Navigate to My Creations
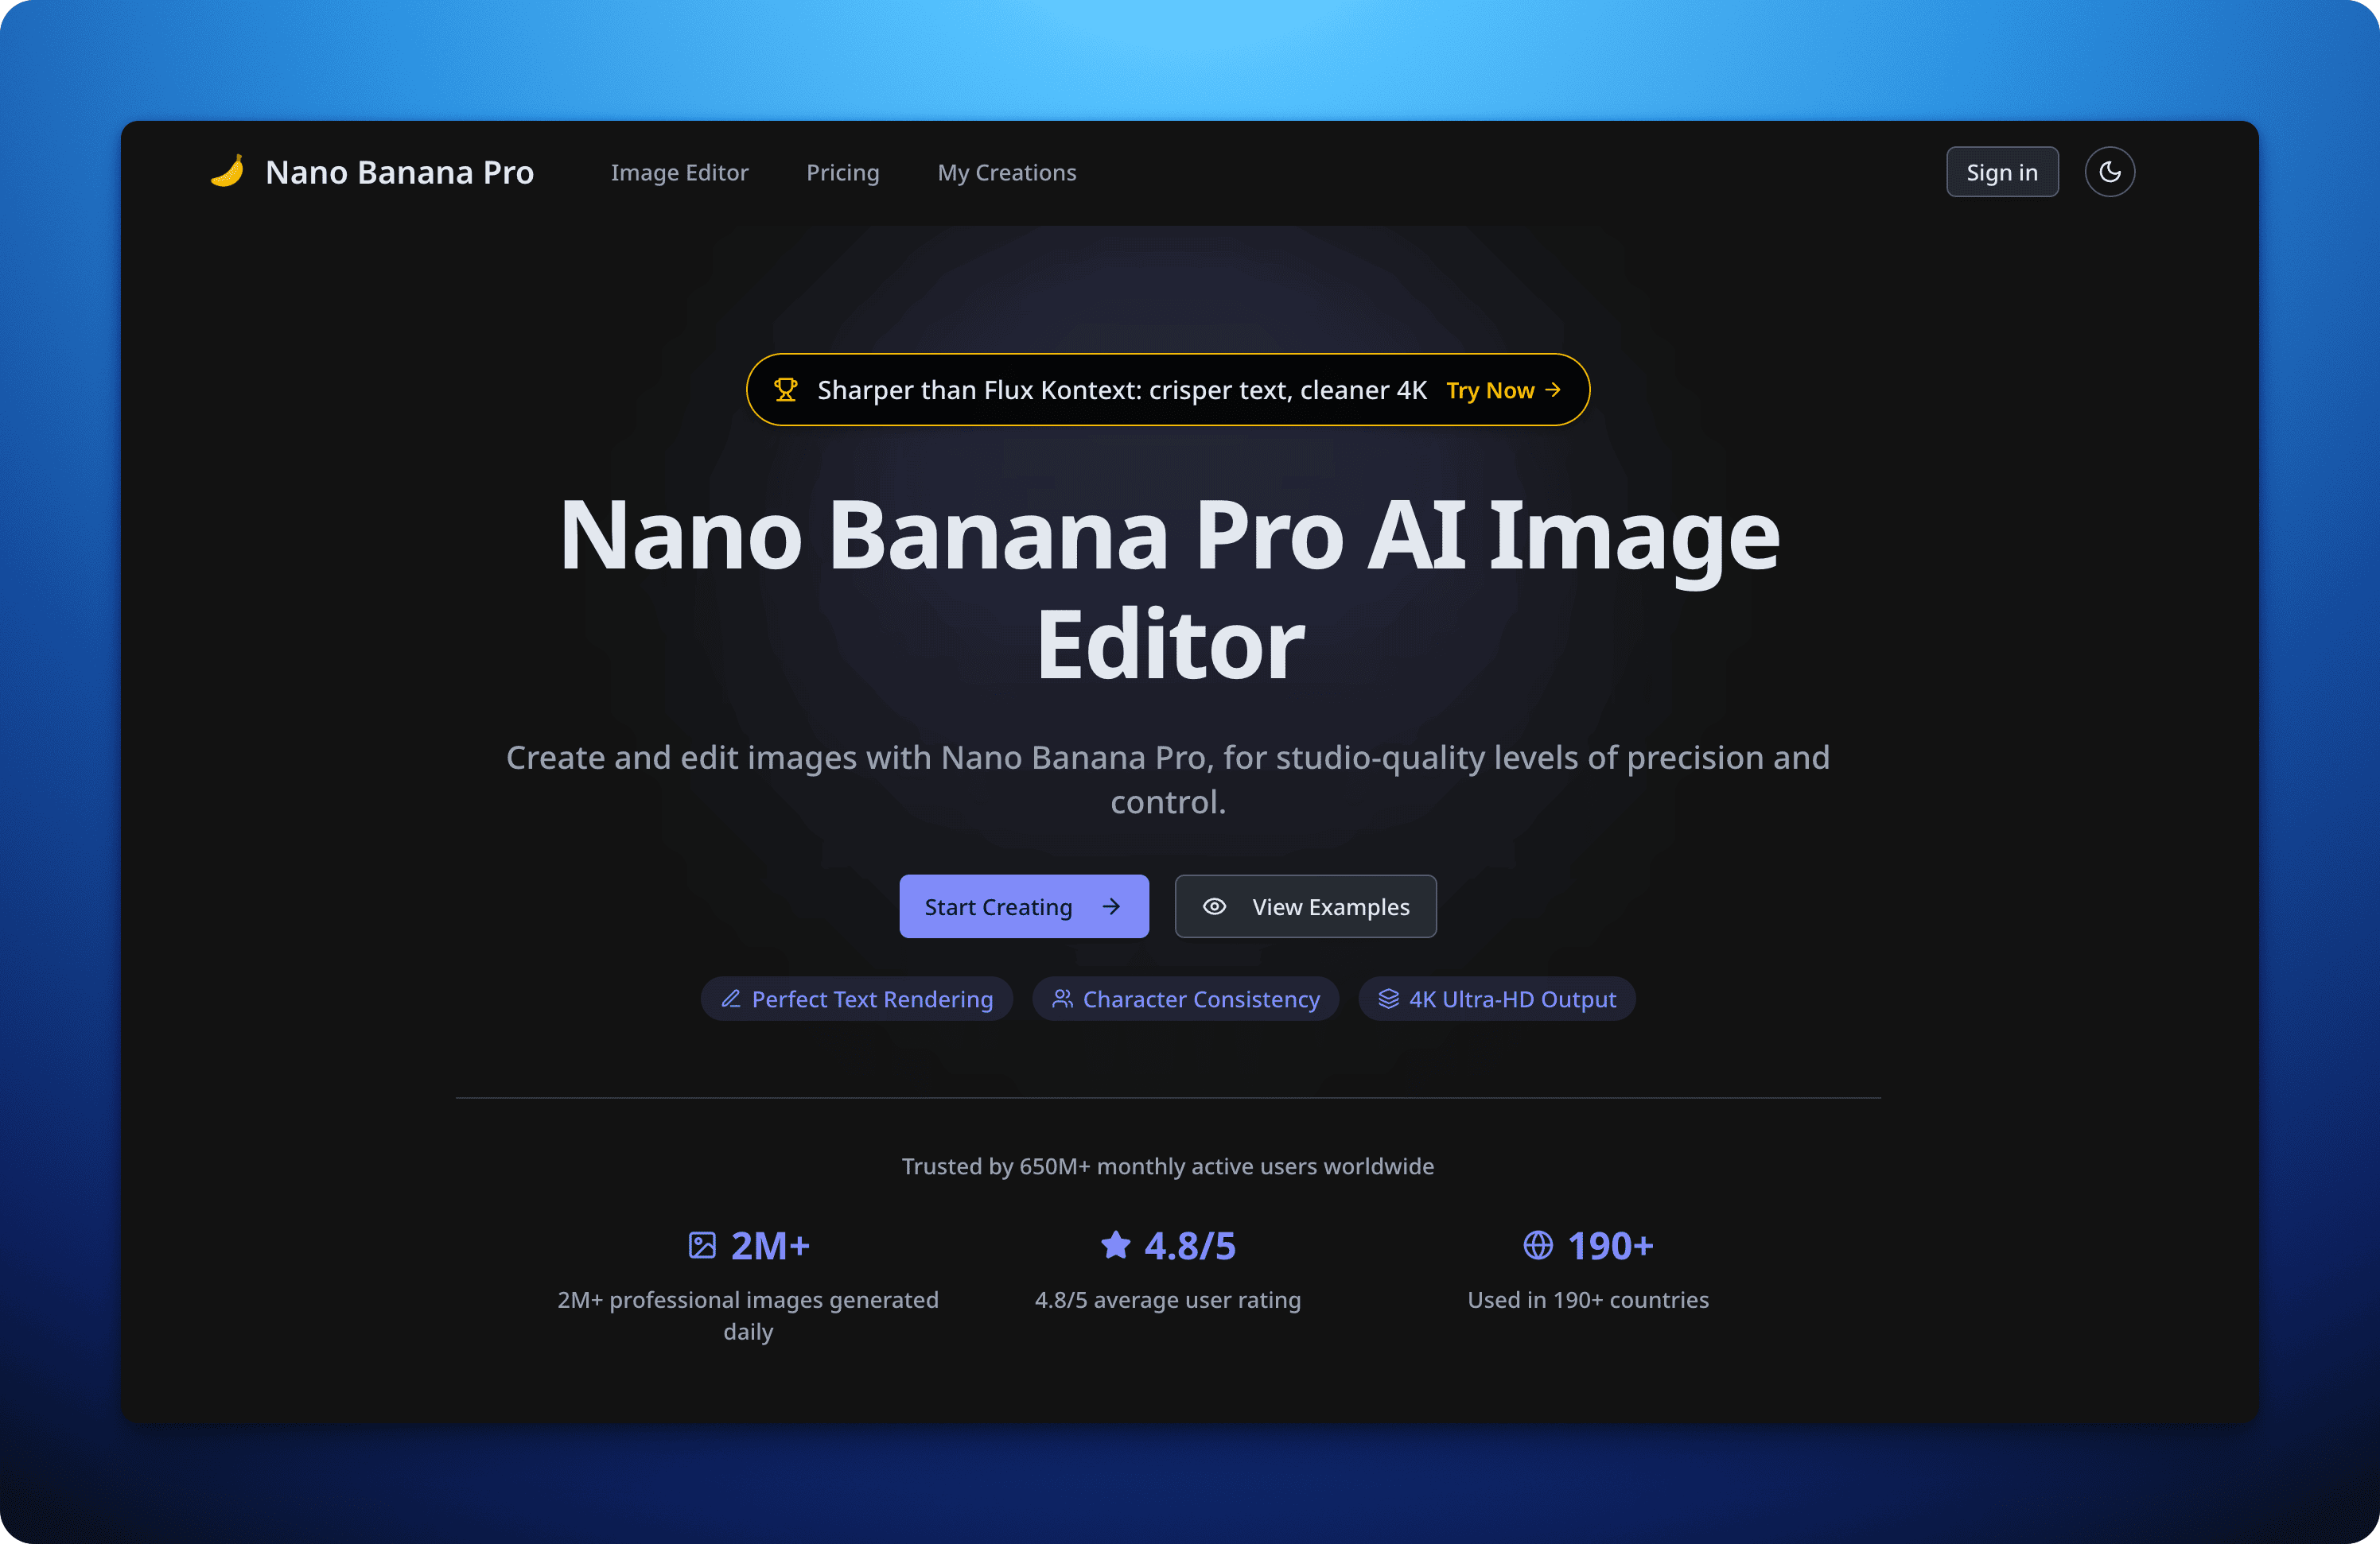The image size is (2380, 1544). 1007,172
